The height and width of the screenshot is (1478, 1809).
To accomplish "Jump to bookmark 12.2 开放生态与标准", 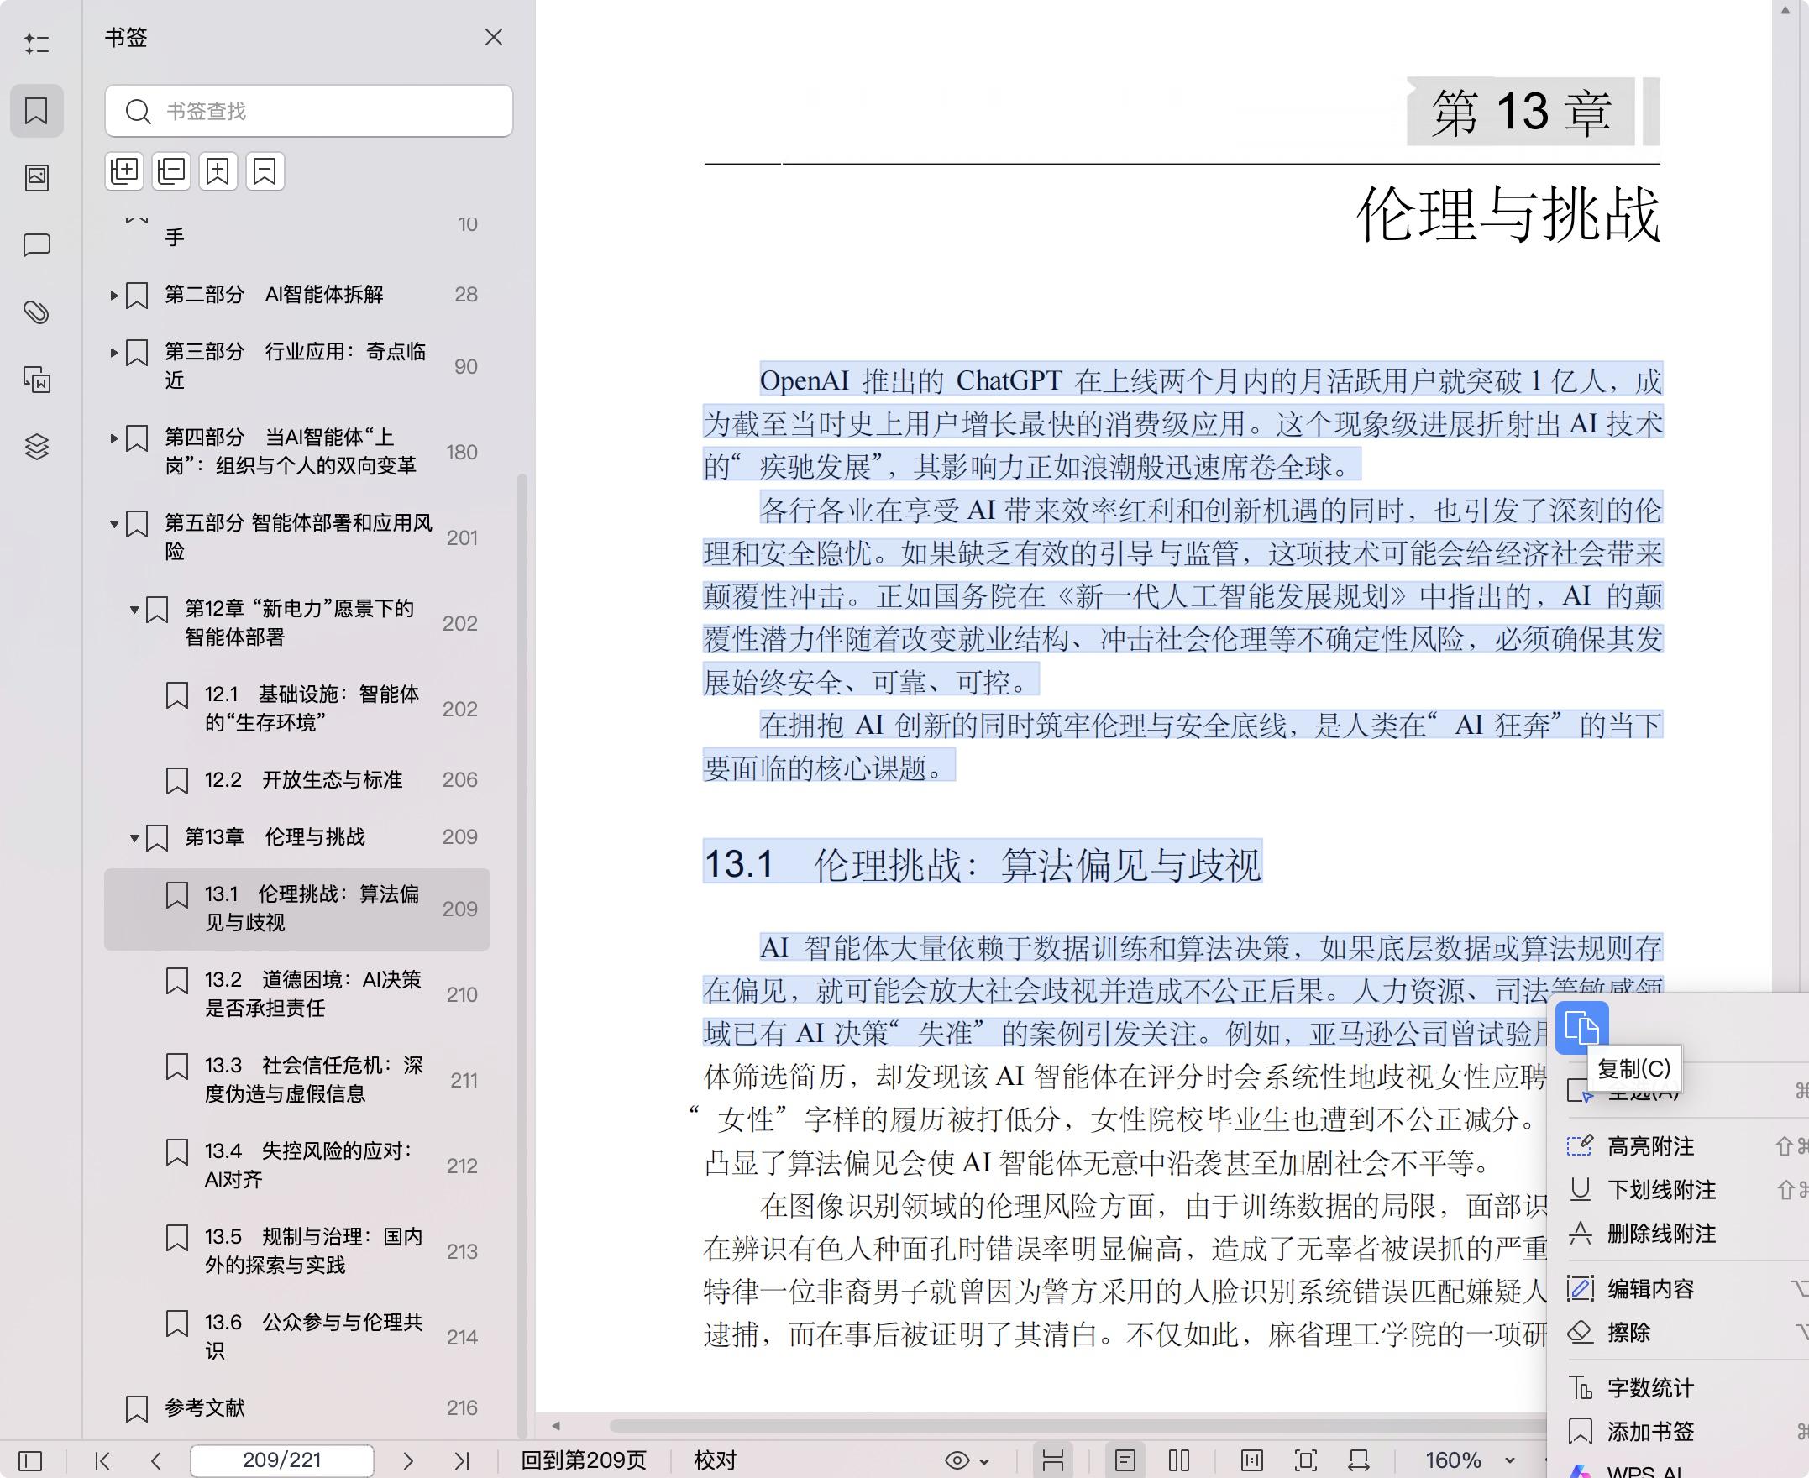I will [x=297, y=780].
